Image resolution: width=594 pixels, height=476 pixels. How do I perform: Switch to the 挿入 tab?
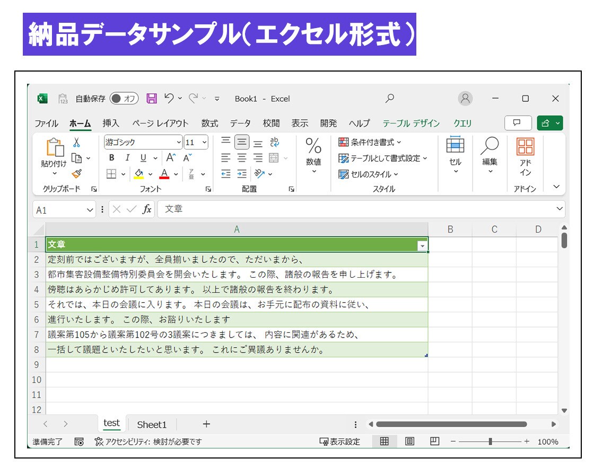coord(111,123)
